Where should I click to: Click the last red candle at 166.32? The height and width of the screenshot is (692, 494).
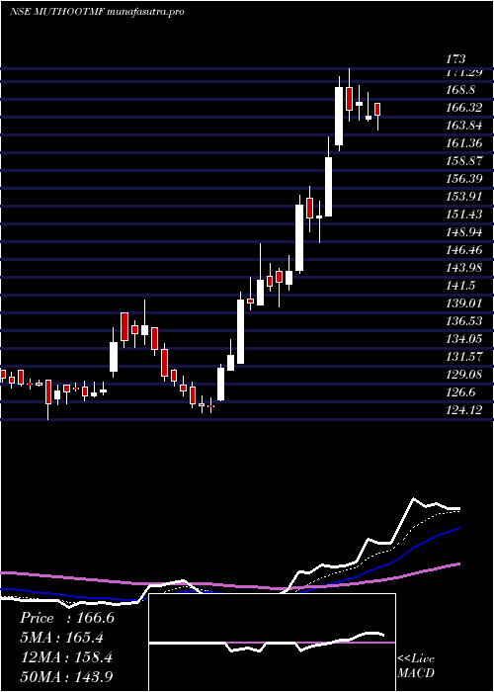377,109
